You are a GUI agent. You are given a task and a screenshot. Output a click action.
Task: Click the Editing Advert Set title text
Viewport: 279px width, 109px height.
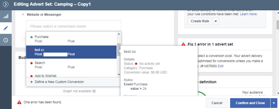(x=52, y=4)
